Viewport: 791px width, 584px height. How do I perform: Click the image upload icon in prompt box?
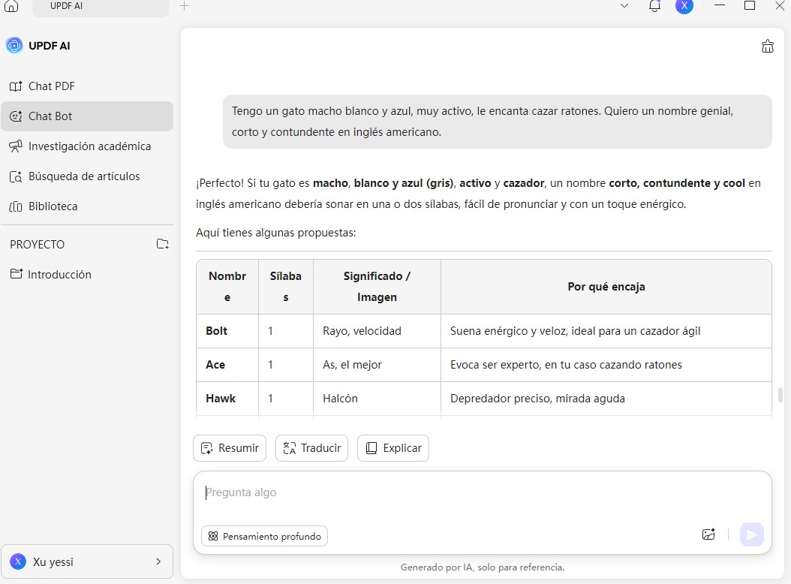(x=708, y=534)
